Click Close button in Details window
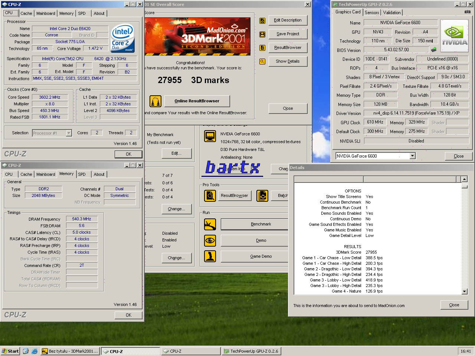 click(x=454, y=305)
